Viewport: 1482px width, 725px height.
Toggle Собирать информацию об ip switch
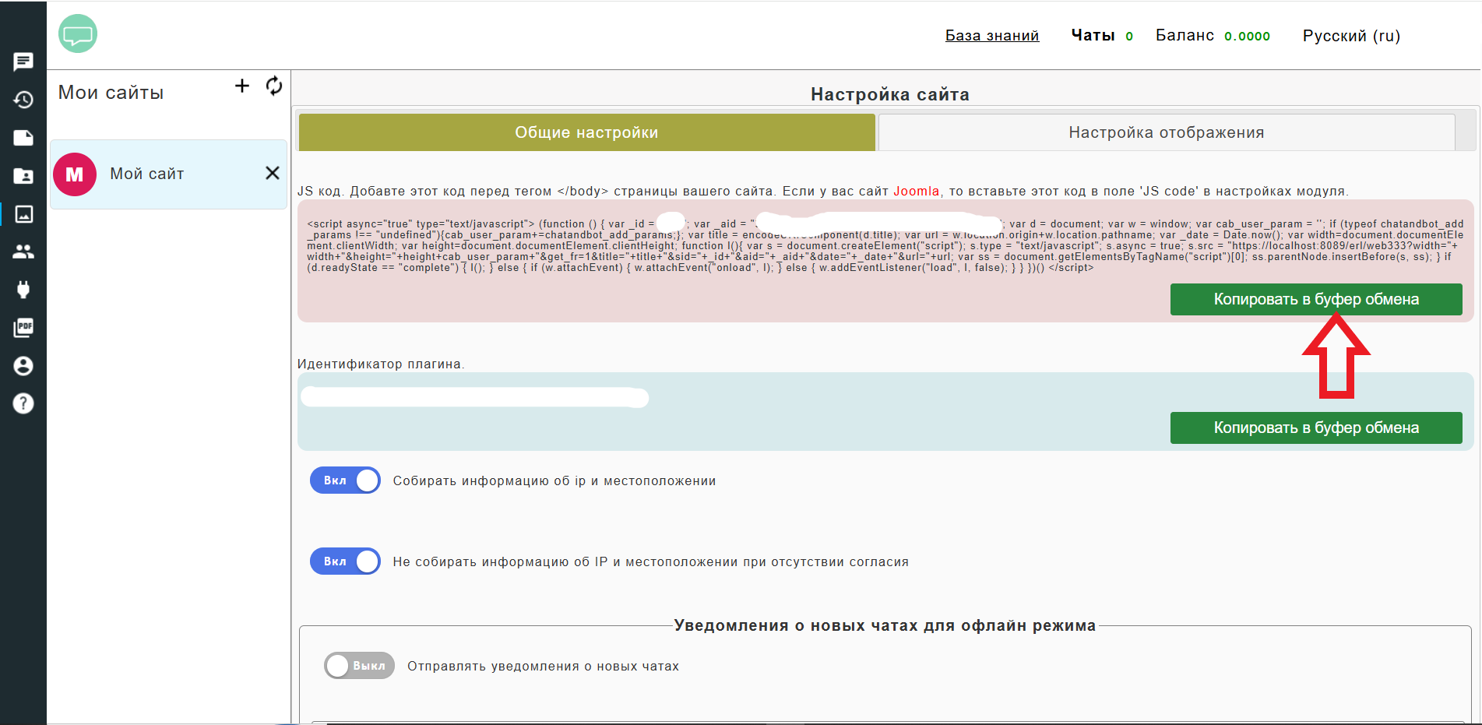pos(345,480)
